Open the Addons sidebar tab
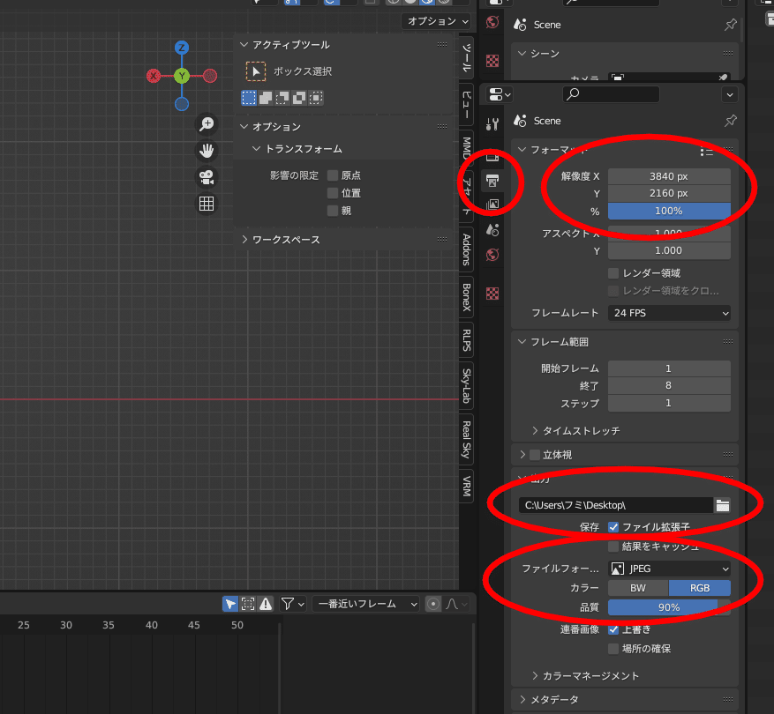 (x=466, y=249)
